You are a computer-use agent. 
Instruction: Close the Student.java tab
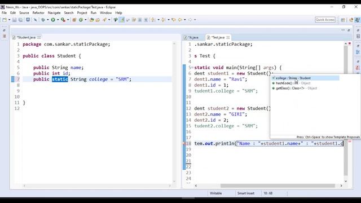pyautogui.click(x=39, y=37)
